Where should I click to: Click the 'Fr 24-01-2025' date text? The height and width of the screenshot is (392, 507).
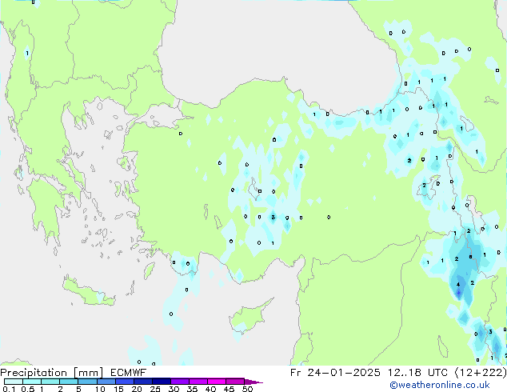335,373
